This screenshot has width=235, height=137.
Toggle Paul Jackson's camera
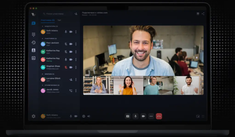(x=71, y=44)
